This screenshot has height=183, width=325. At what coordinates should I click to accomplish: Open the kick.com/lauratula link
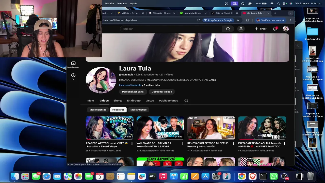click(x=130, y=85)
